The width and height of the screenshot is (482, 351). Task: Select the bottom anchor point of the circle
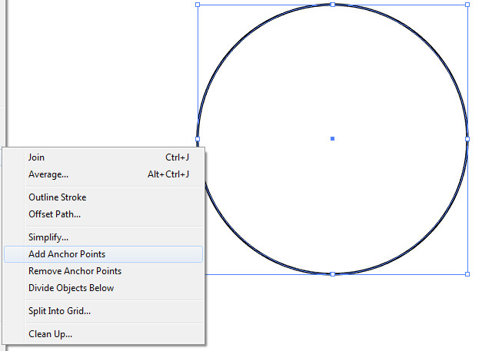[x=332, y=274]
